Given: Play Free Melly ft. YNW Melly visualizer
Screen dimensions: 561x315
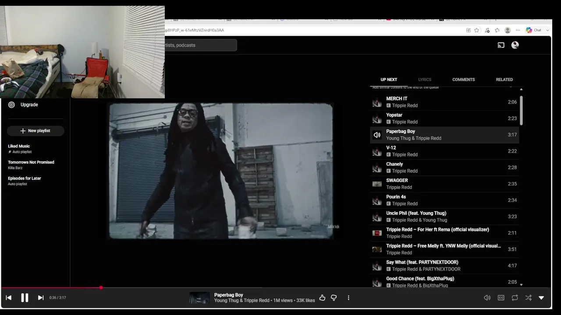Looking at the screenshot, I should (x=444, y=249).
